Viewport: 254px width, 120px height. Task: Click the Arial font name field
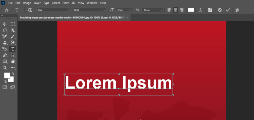pos(52,10)
